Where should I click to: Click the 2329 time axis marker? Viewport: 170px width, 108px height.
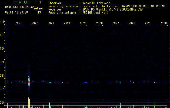pos(148,23)
